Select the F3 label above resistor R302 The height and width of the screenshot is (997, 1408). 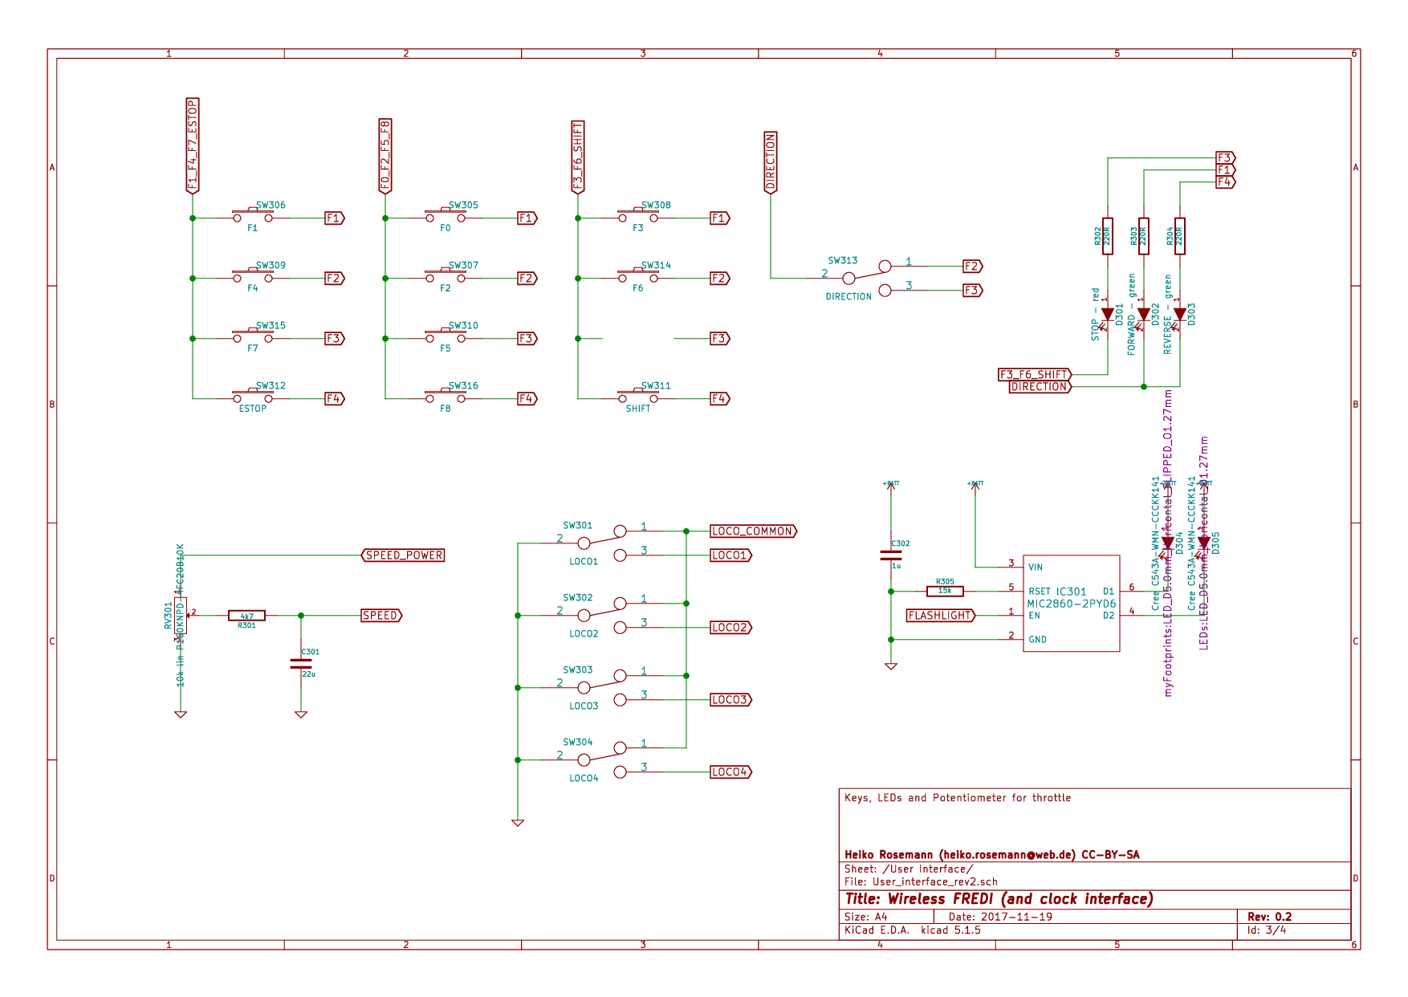click(1226, 157)
